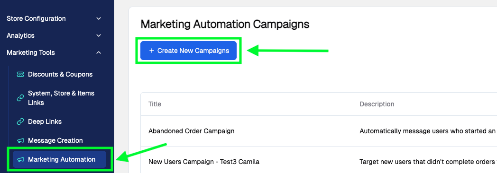This screenshot has width=497, height=173.
Task: Click the Message Creation megaphone icon
Action: tap(20, 140)
